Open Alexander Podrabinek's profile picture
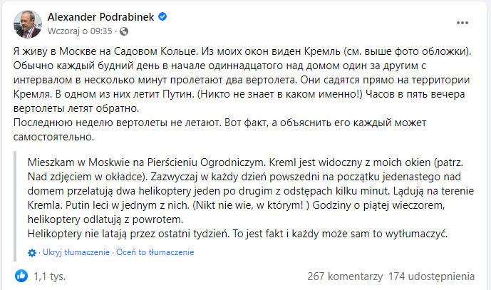Screen dimensions: 491x290 click(27, 24)
